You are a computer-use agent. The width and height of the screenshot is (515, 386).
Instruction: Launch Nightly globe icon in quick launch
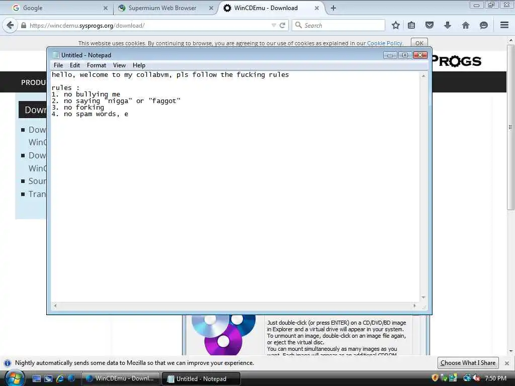click(71, 379)
